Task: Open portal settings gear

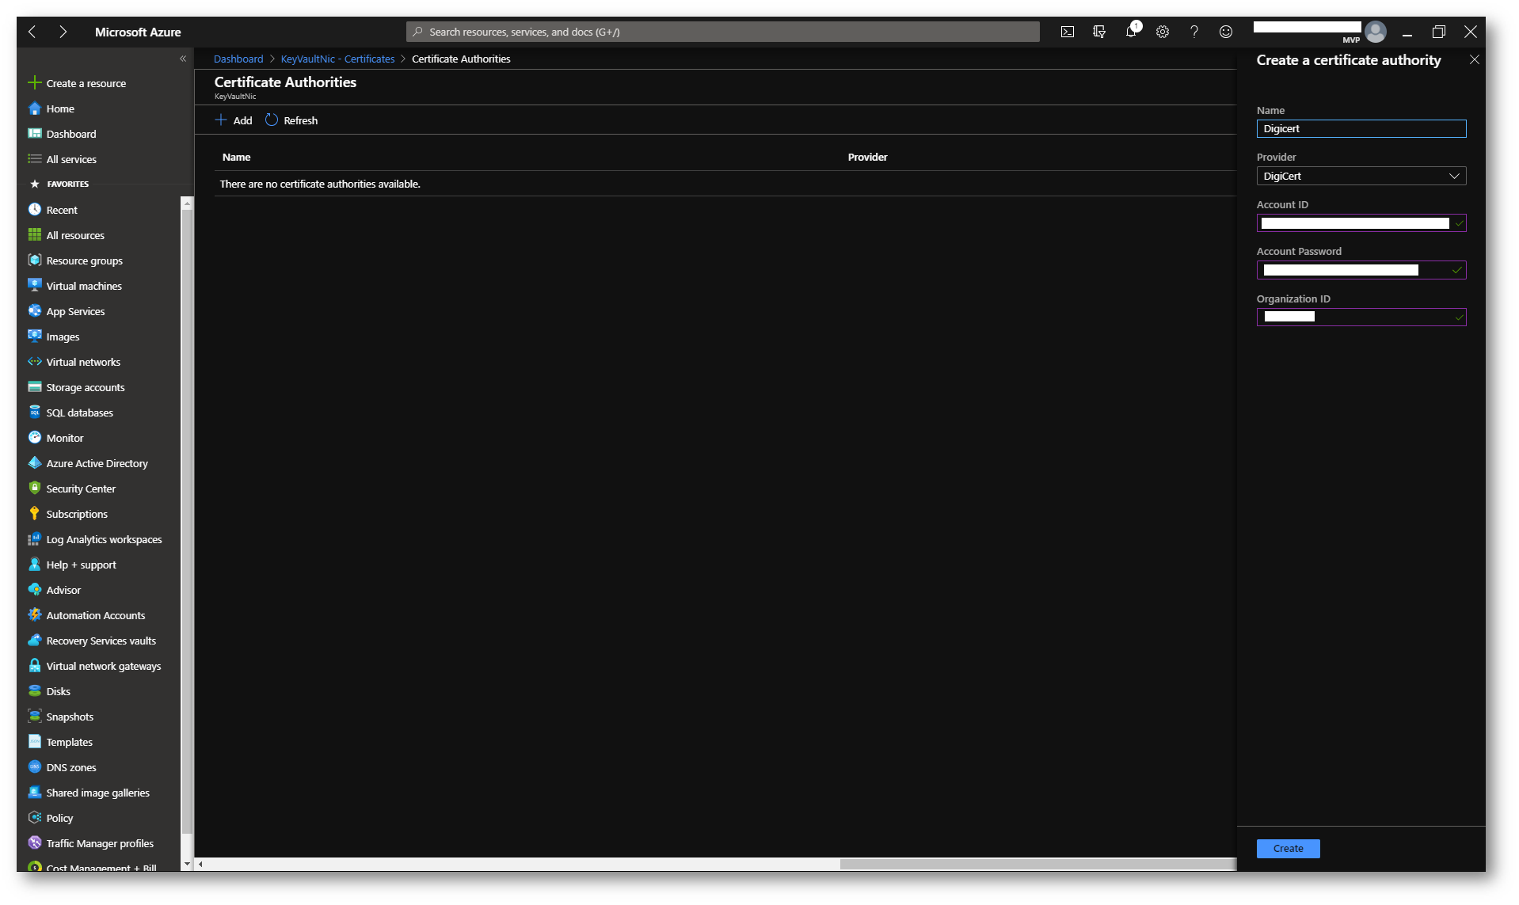Action: coord(1162,32)
